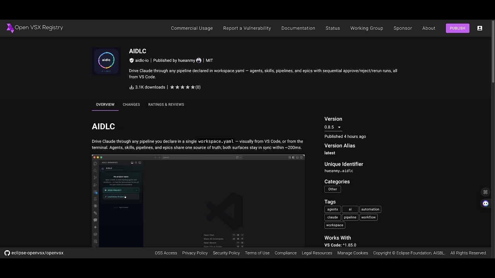This screenshot has height=278, width=495.
Task: Open the floating chatbot face icon
Action: point(486,203)
